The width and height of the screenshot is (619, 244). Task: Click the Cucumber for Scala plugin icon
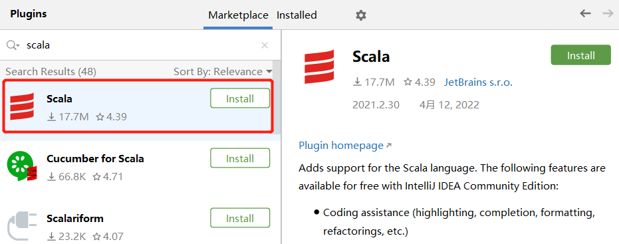(22, 166)
